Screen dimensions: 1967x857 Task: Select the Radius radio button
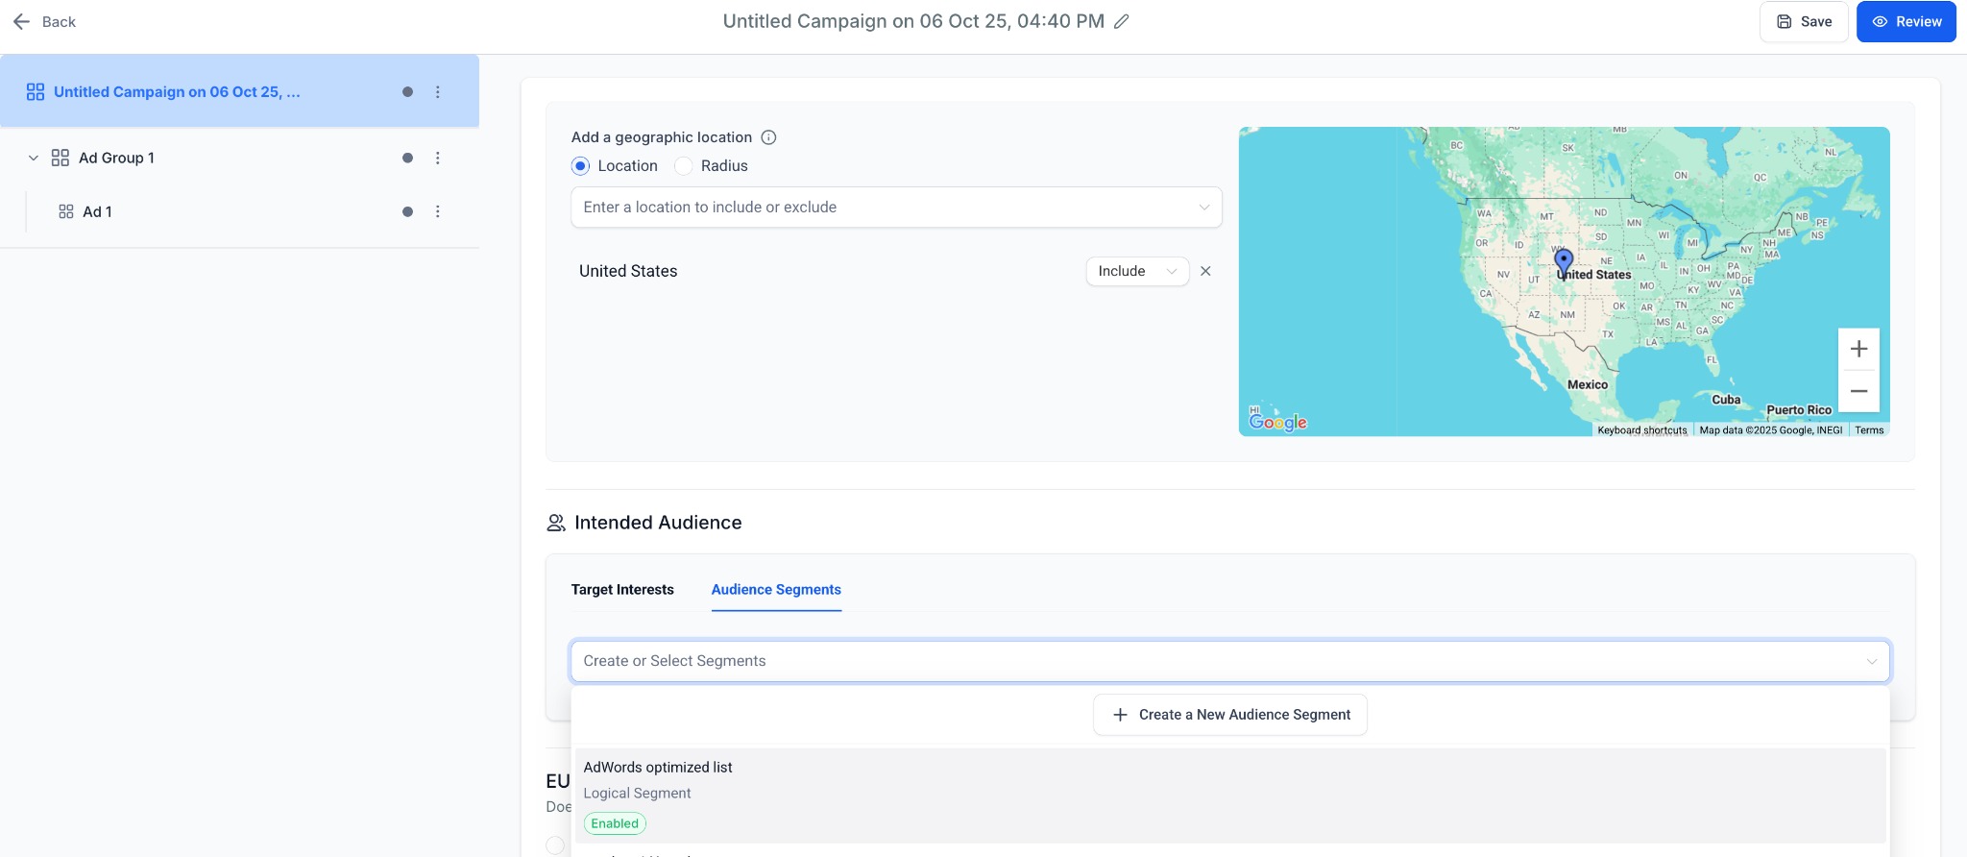click(683, 166)
